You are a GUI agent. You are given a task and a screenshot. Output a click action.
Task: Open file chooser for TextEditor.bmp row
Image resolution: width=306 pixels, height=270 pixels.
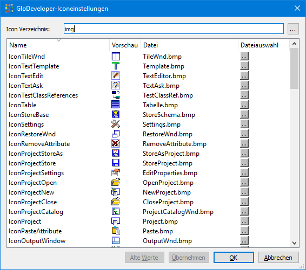(244, 75)
